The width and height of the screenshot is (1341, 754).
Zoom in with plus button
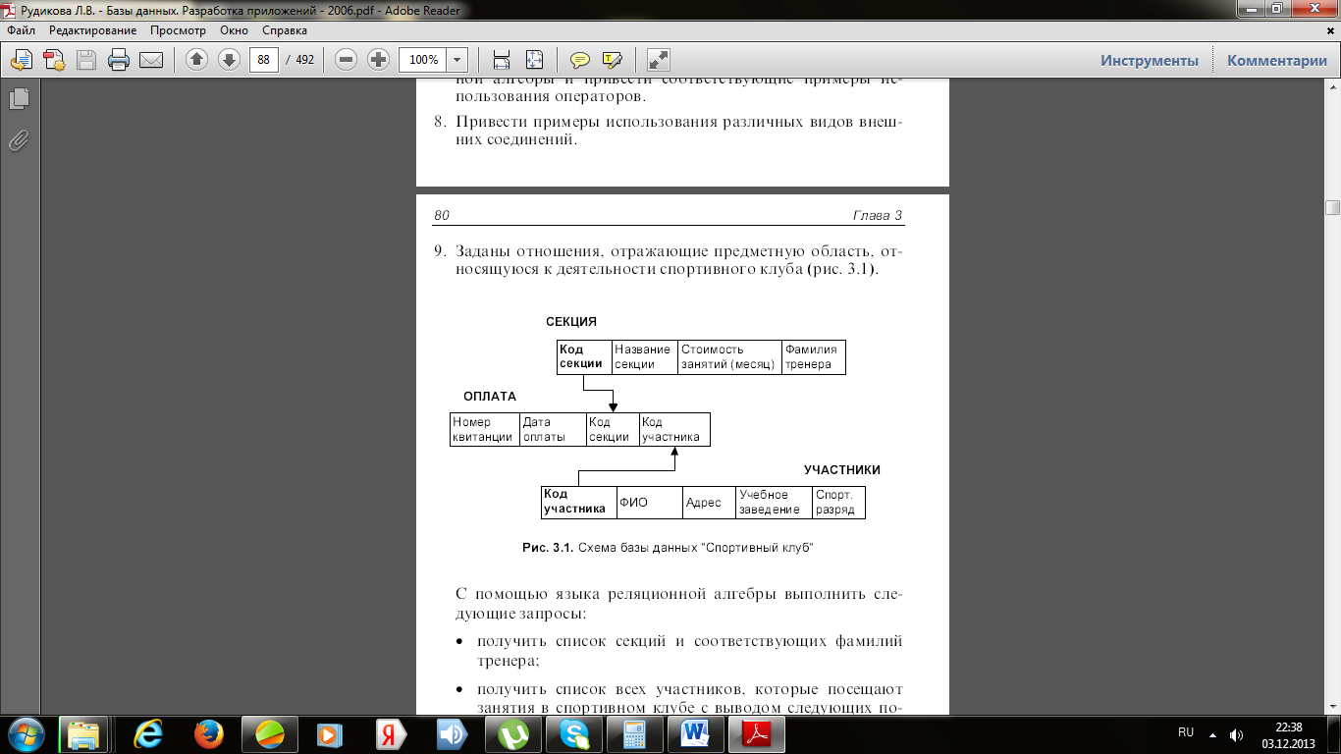(378, 60)
